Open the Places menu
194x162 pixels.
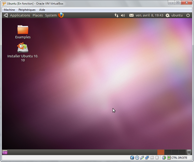click(38, 15)
